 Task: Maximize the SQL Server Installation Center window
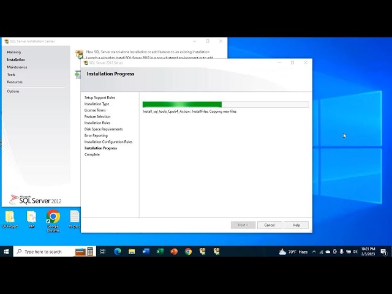point(208,41)
